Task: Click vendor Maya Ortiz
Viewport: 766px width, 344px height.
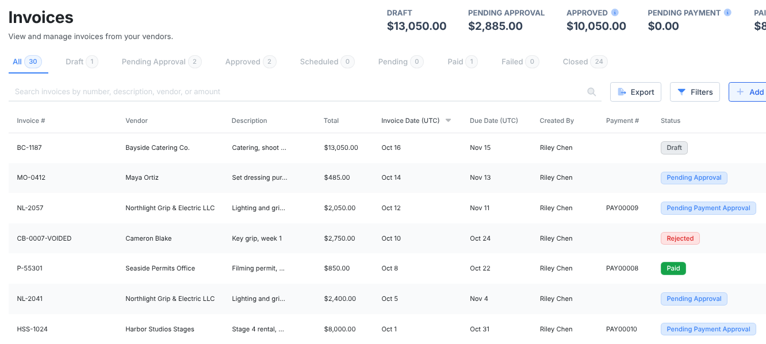Action: pos(142,177)
